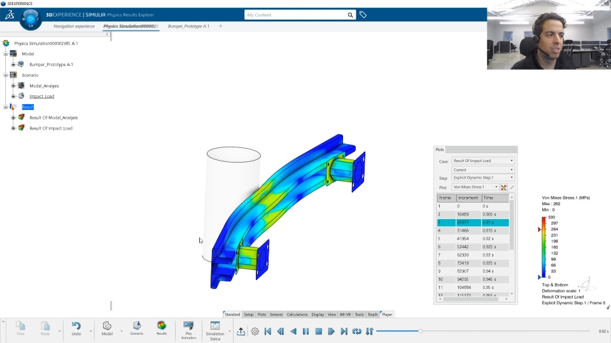This screenshot has height=343, width=611.
Task: Expand Bumper_Prototype A.1 tree node
Action: point(13,65)
